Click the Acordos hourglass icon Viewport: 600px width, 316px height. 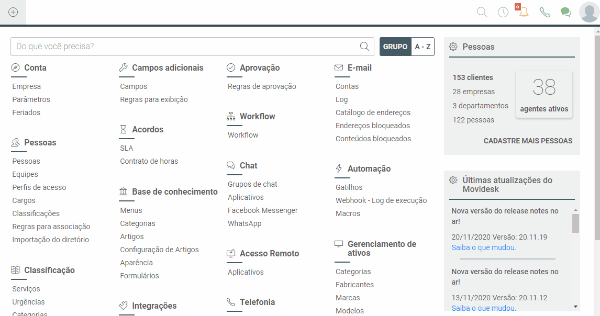pyautogui.click(x=123, y=129)
